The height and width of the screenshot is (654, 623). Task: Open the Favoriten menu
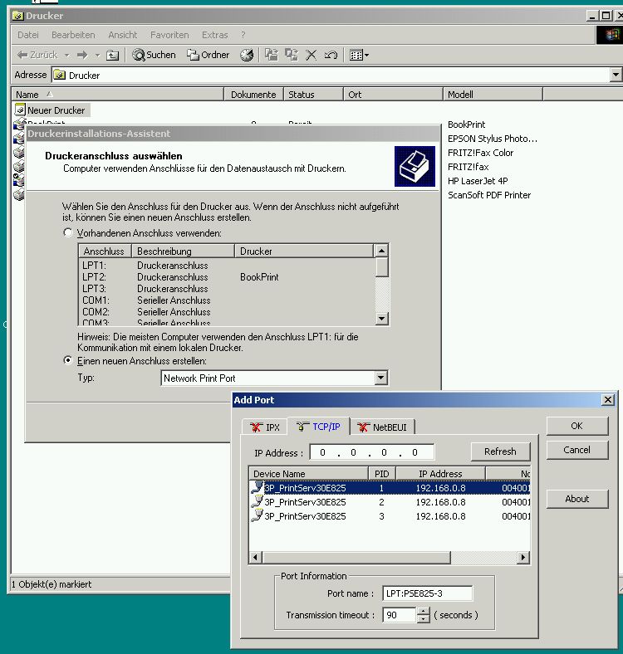pos(169,35)
